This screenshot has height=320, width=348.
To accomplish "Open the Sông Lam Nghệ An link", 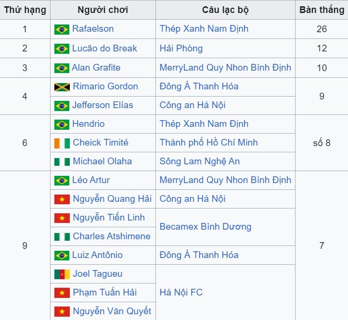I will pos(199,161).
